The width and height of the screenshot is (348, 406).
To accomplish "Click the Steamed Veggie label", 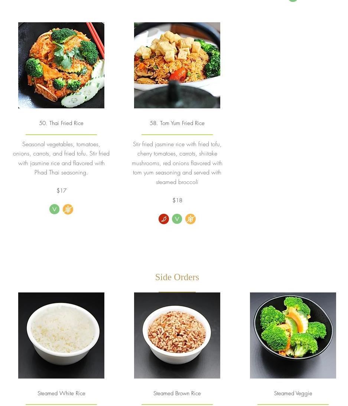I will coord(293,394).
